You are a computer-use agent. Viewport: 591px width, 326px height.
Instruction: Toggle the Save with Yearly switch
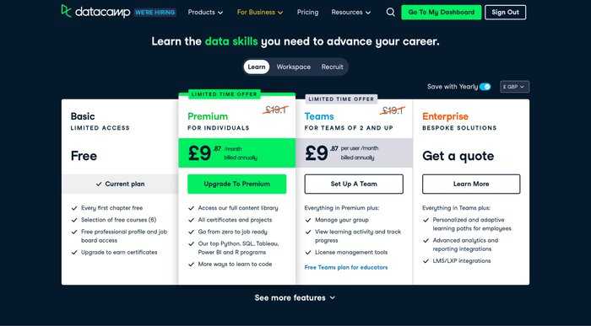click(x=485, y=87)
